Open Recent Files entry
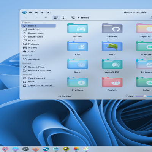Image resolution: width=152 pixels, height=152 pixels. pos(38,67)
